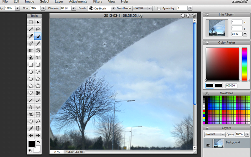Screen dimensions: 251x157
Task: Select the Pie shape tool
Action: tap(38, 72)
